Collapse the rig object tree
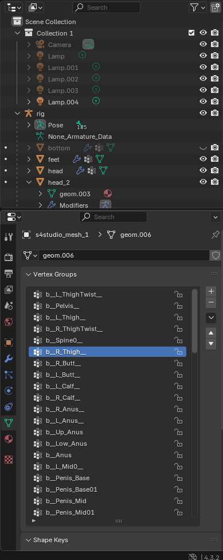Viewport: 223px width, 560px height. [x=17, y=113]
